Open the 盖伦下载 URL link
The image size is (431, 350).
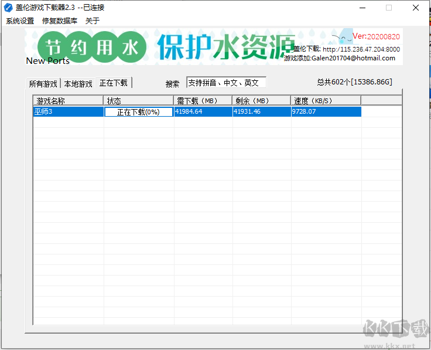[x=361, y=49]
